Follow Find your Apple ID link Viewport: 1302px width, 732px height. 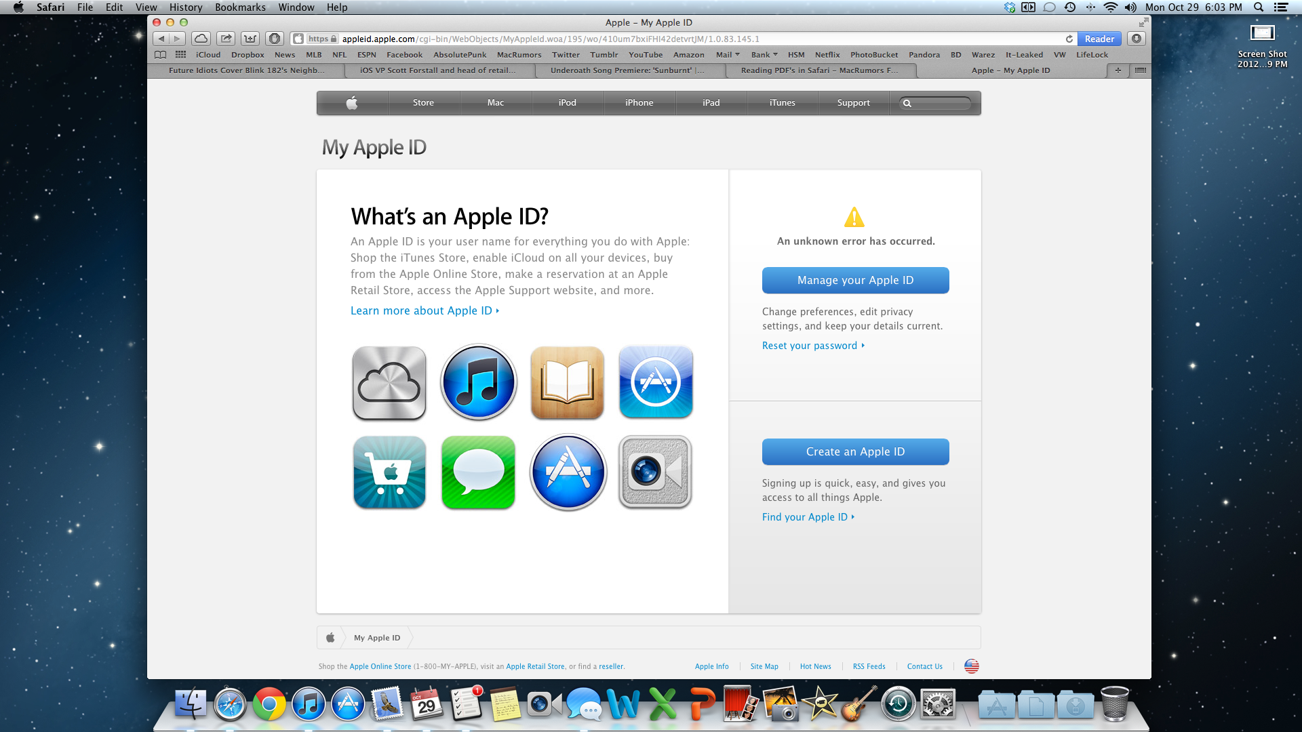click(808, 517)
